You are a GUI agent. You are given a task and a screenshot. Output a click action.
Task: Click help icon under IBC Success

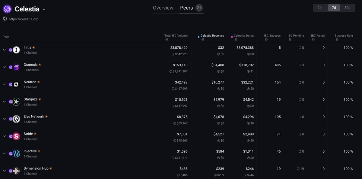pos(266,40)
